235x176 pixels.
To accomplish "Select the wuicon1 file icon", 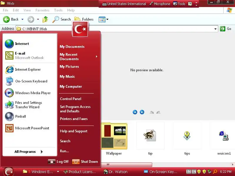I will [x=224, y=136].
